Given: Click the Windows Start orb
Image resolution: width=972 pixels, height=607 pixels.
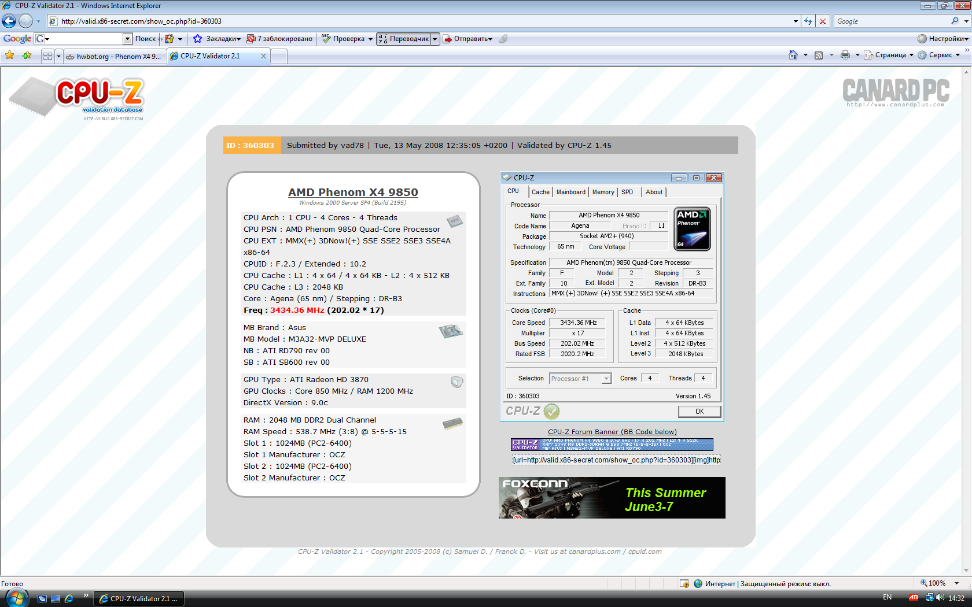Looking at the screenshot, I should pyautogui.click(x=16, y=598).
